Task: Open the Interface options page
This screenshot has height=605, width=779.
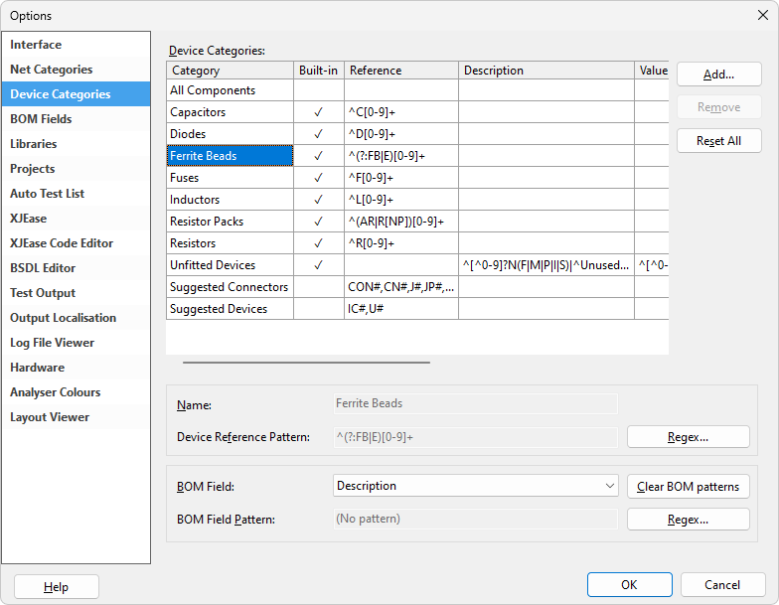Action: (36, 45)
